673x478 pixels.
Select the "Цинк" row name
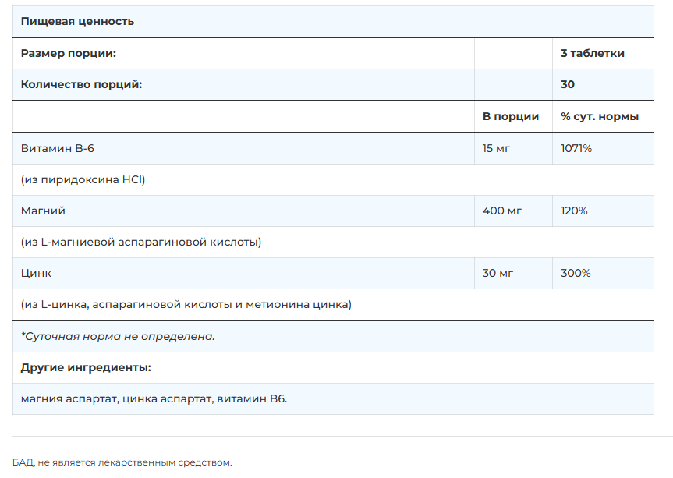coord(37,273)
